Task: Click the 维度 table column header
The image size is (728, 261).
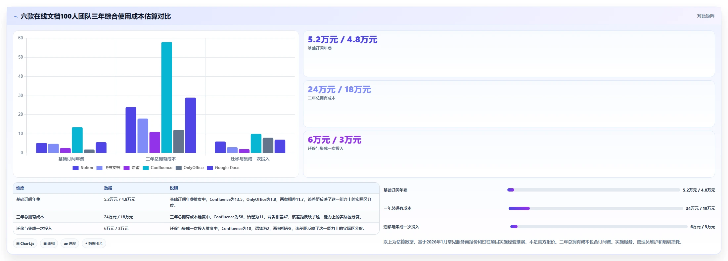Action: (20, 188)
